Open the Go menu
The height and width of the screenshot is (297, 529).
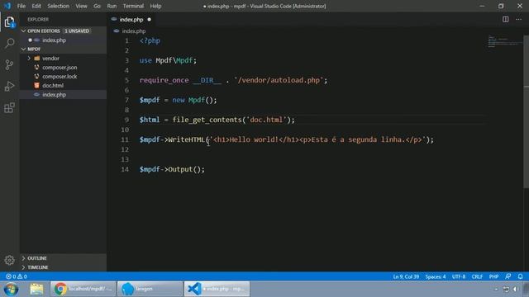[97, 6]
